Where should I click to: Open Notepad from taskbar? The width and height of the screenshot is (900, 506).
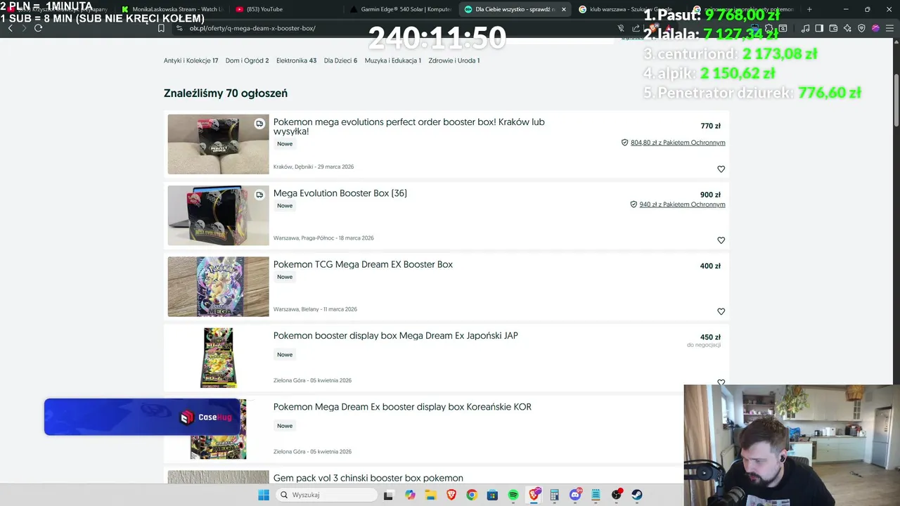click(x=596, y=495)
